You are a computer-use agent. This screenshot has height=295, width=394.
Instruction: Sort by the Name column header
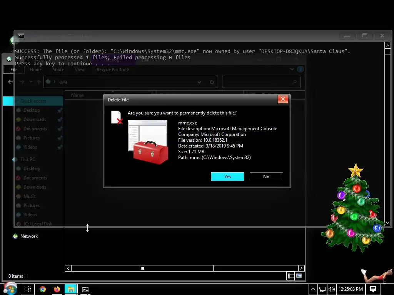(77, 95)
